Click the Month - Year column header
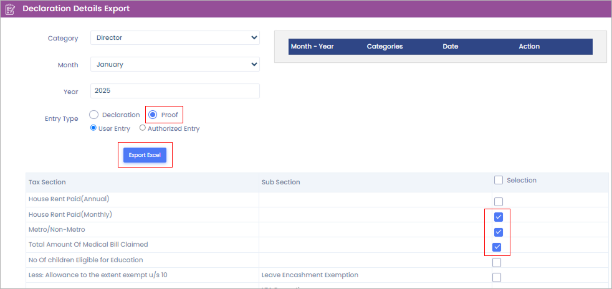 click(312, 47)
